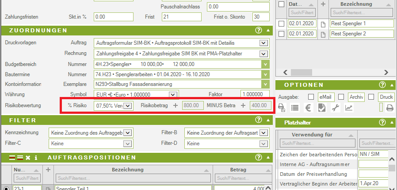The image size is (397, 190).
Task: Click the Faktor input field
Action: pos(255,94)
